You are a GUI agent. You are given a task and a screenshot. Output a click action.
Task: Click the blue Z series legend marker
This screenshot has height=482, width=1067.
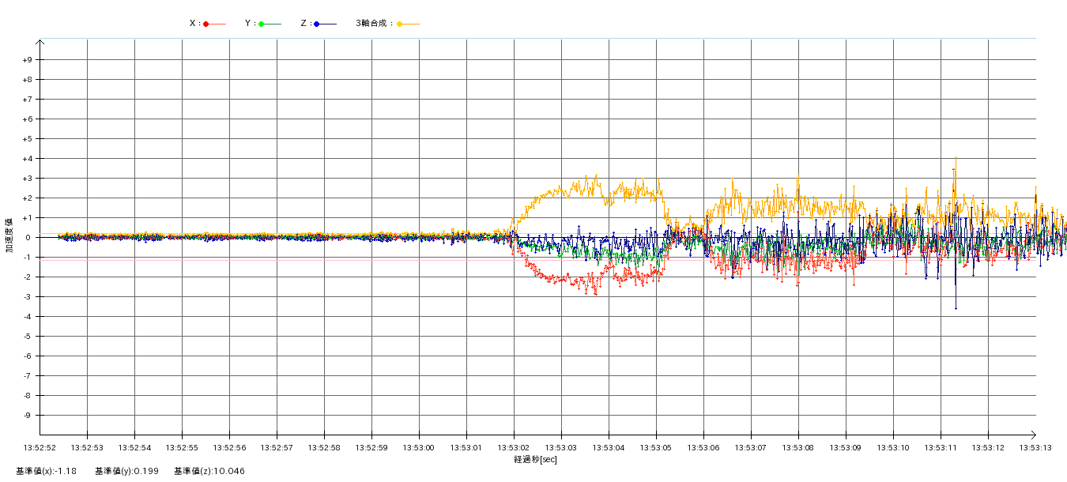coord(317,24)
